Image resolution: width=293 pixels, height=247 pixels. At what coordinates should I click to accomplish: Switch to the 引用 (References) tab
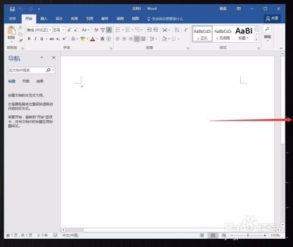click(x=90, y=19)
